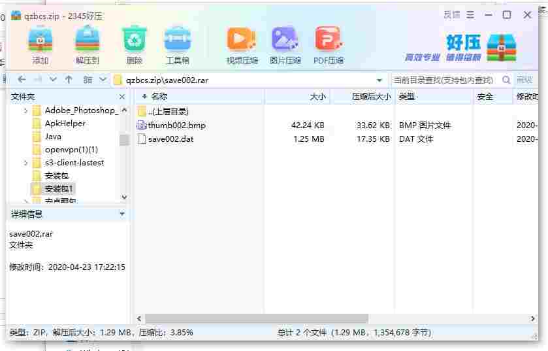Screen dimensions: 548x351
Task: Open the view mode dropdown arrow
Action: (103, 79)
